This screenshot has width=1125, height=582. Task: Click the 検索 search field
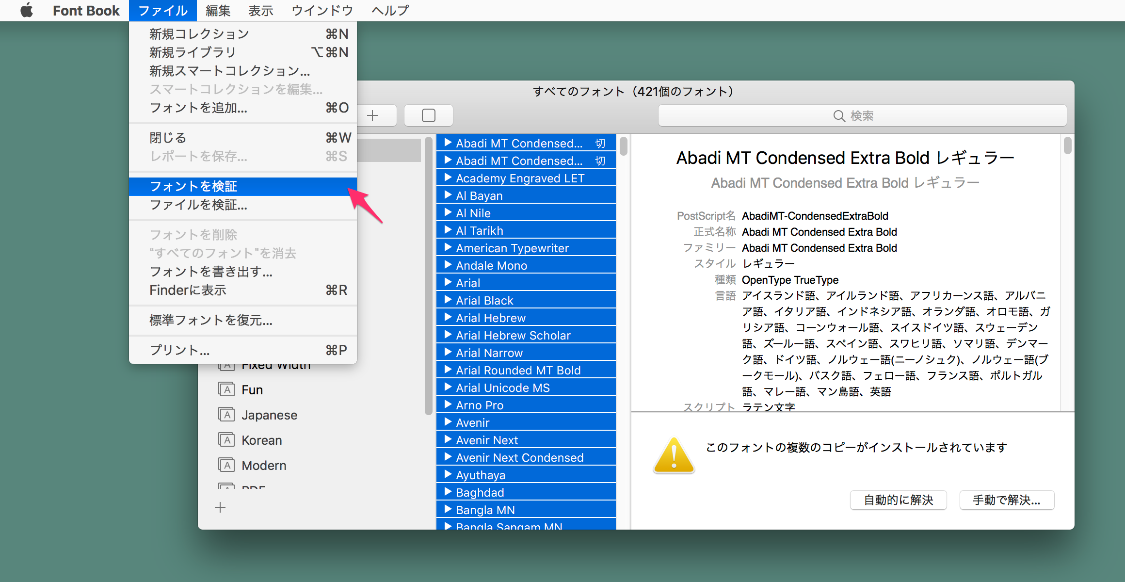(x=862, y=115)
